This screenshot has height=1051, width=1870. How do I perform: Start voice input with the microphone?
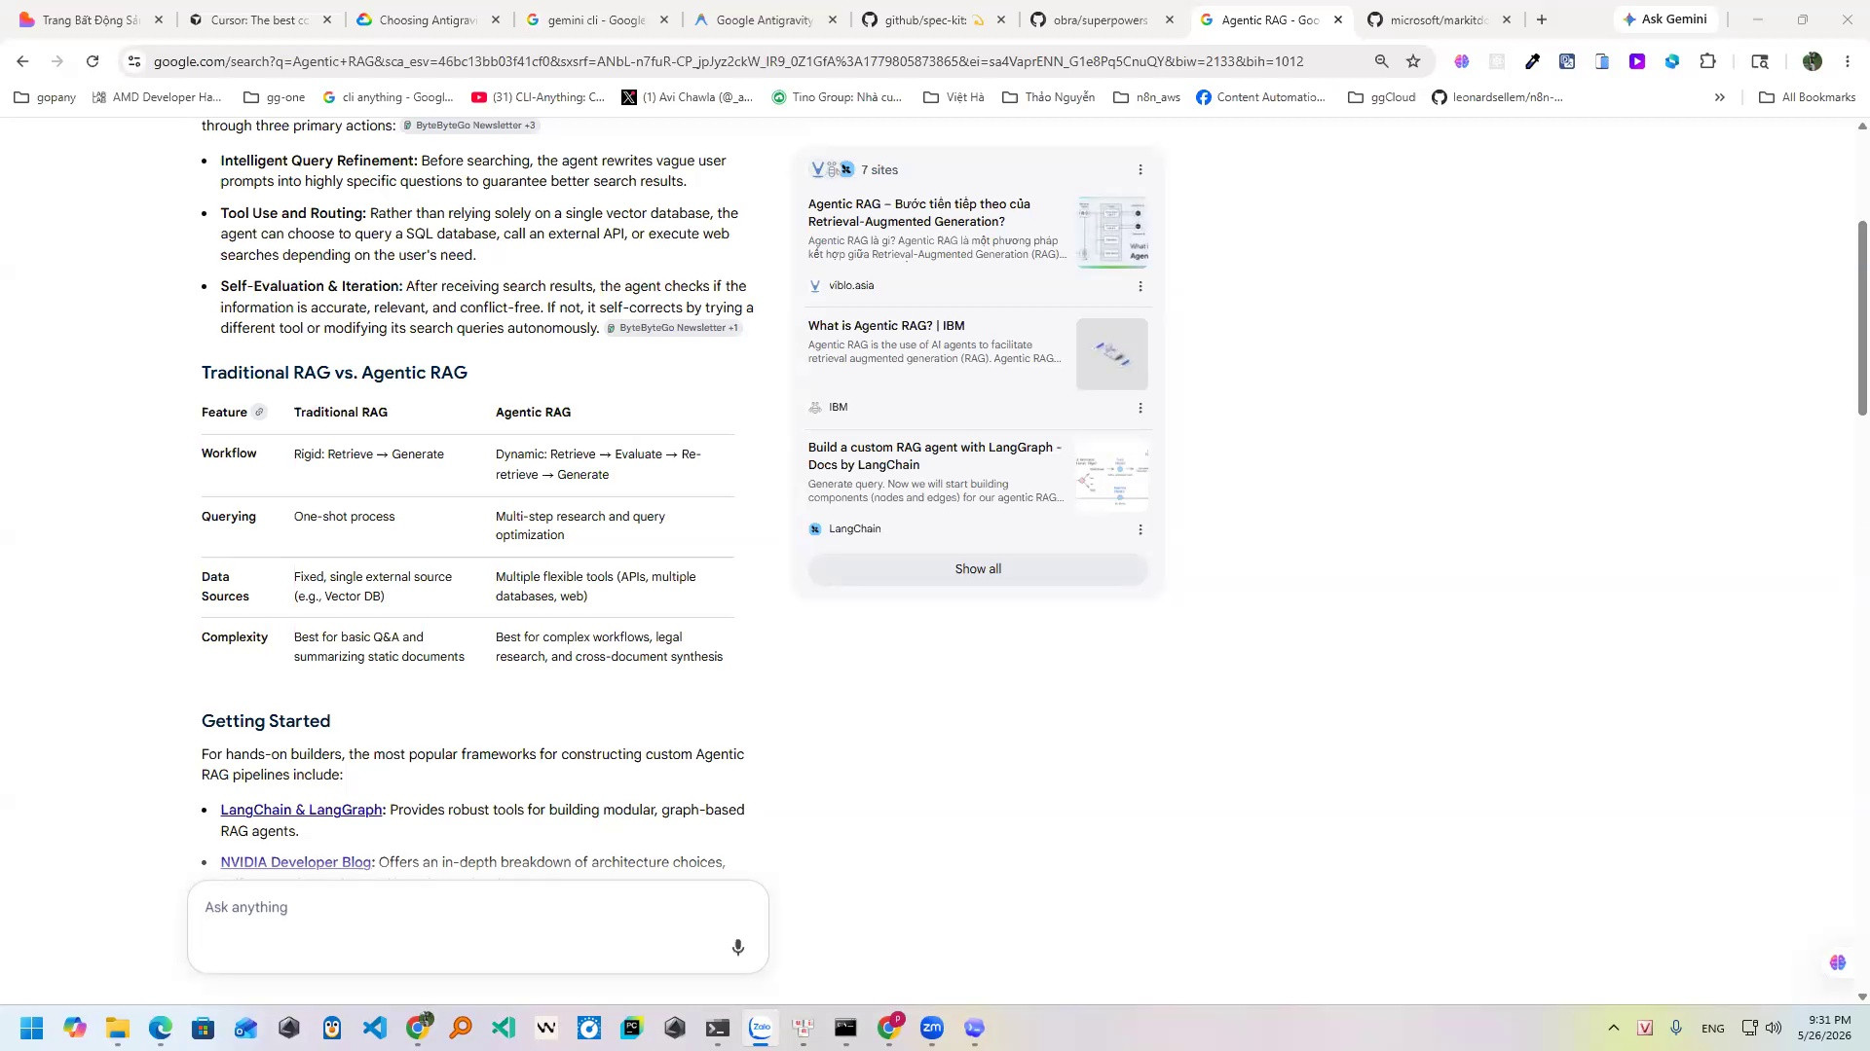[x=738, y=947]
